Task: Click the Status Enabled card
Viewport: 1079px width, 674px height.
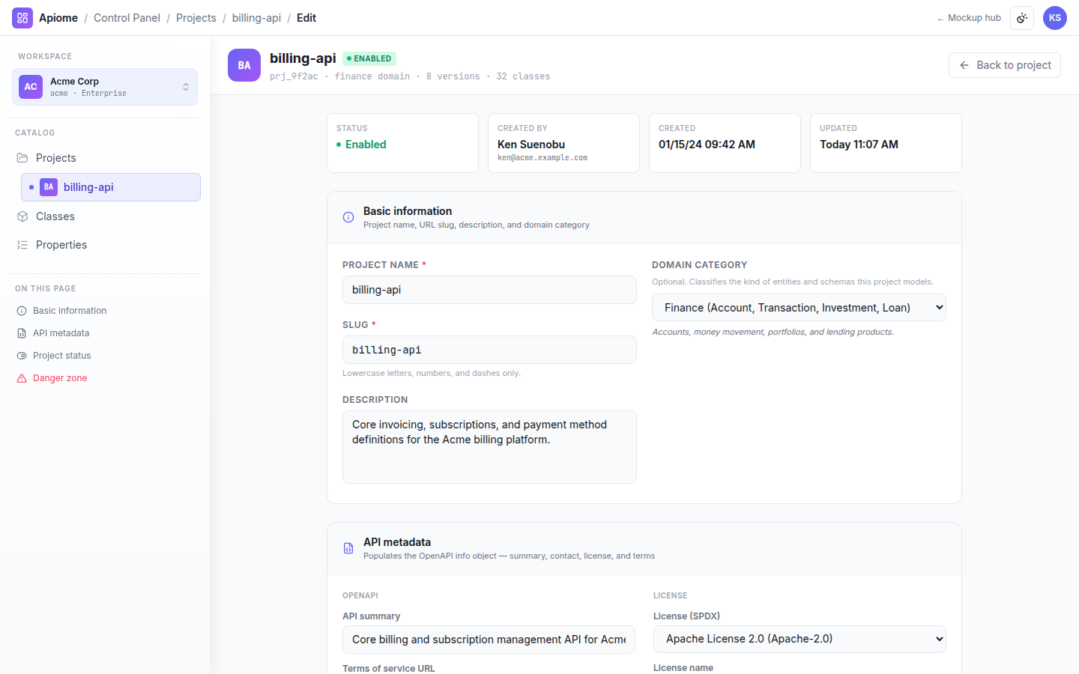Action: click(402, 143)
